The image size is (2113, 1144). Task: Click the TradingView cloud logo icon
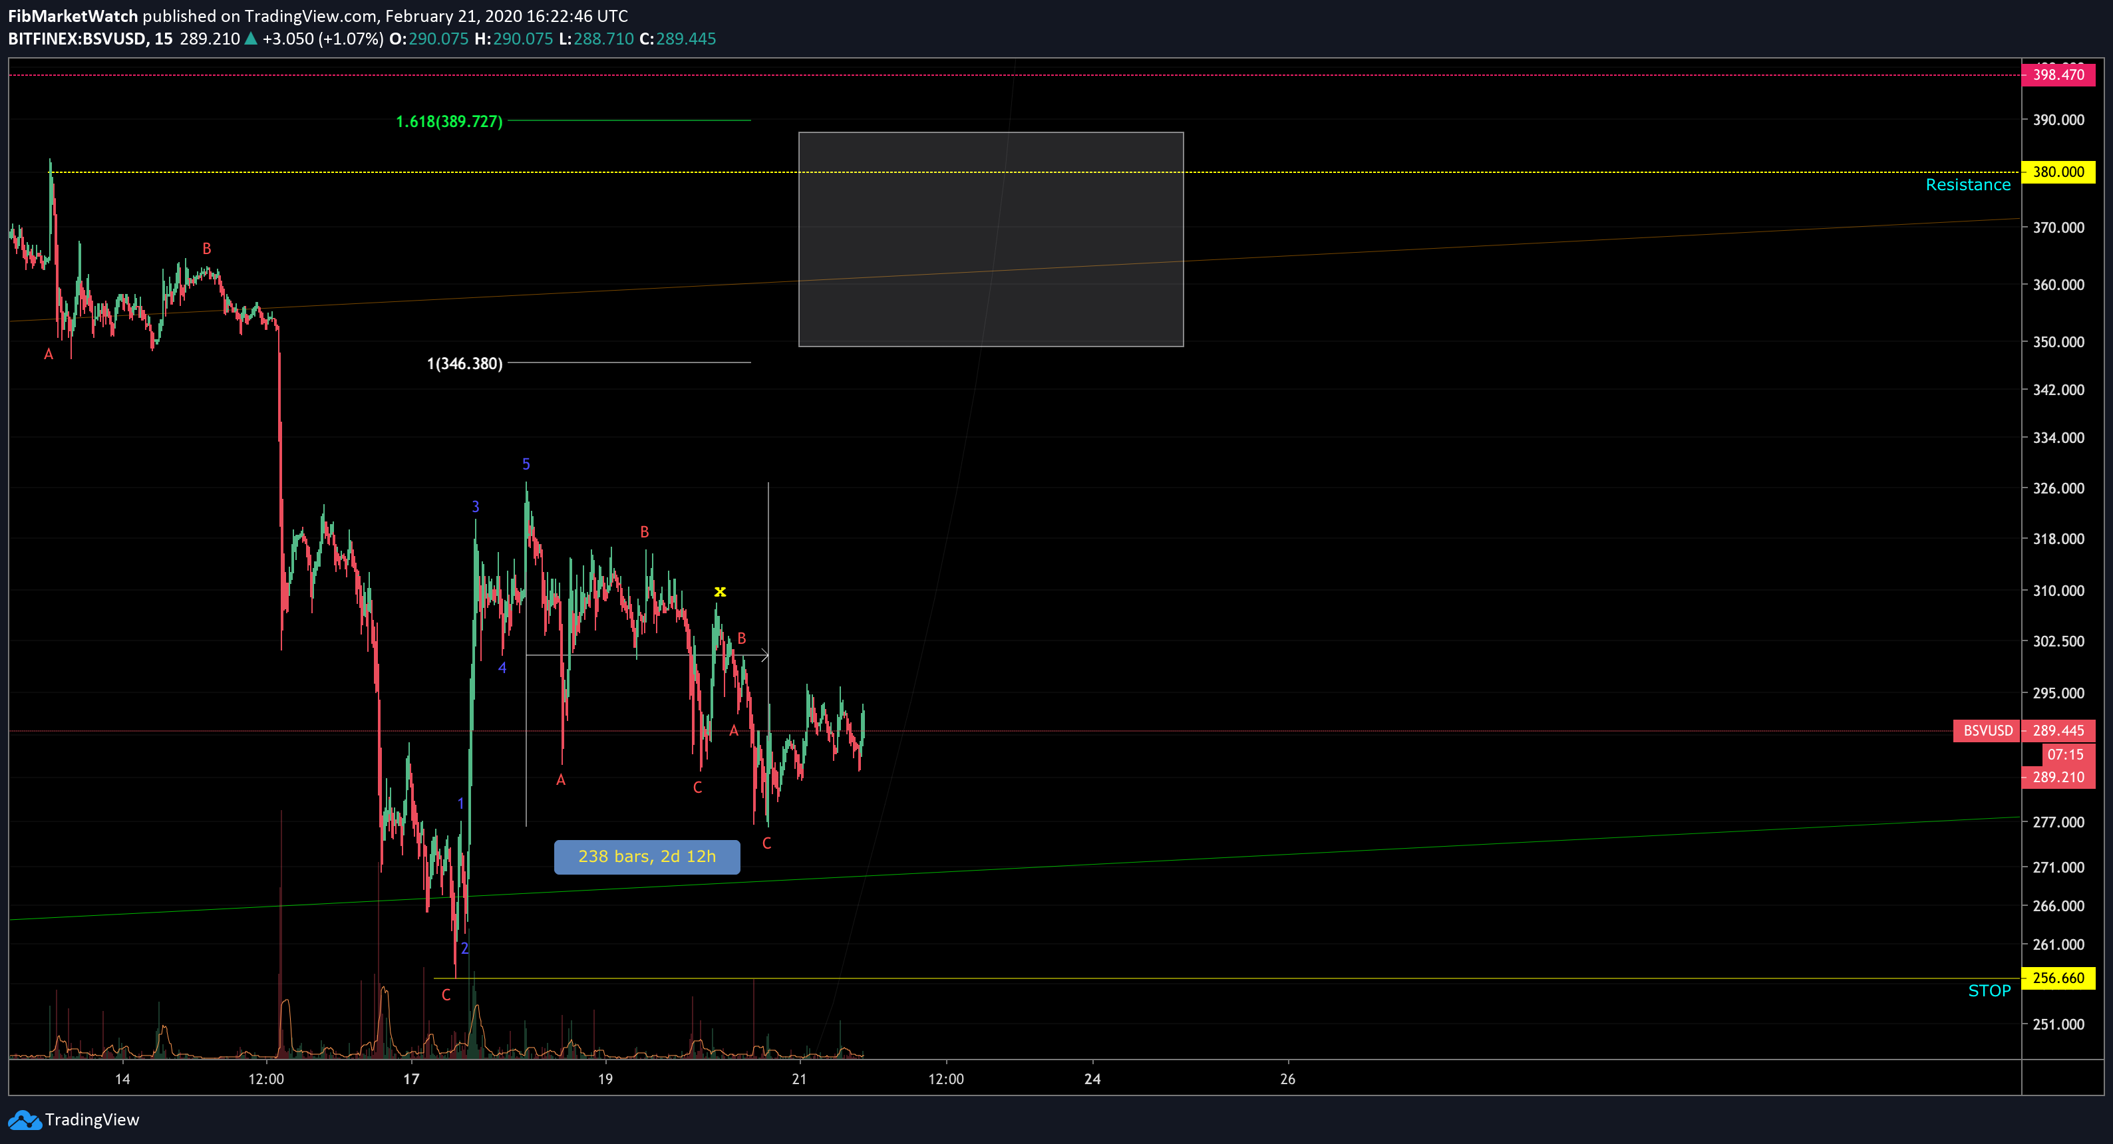click(x=24, y=1119)
